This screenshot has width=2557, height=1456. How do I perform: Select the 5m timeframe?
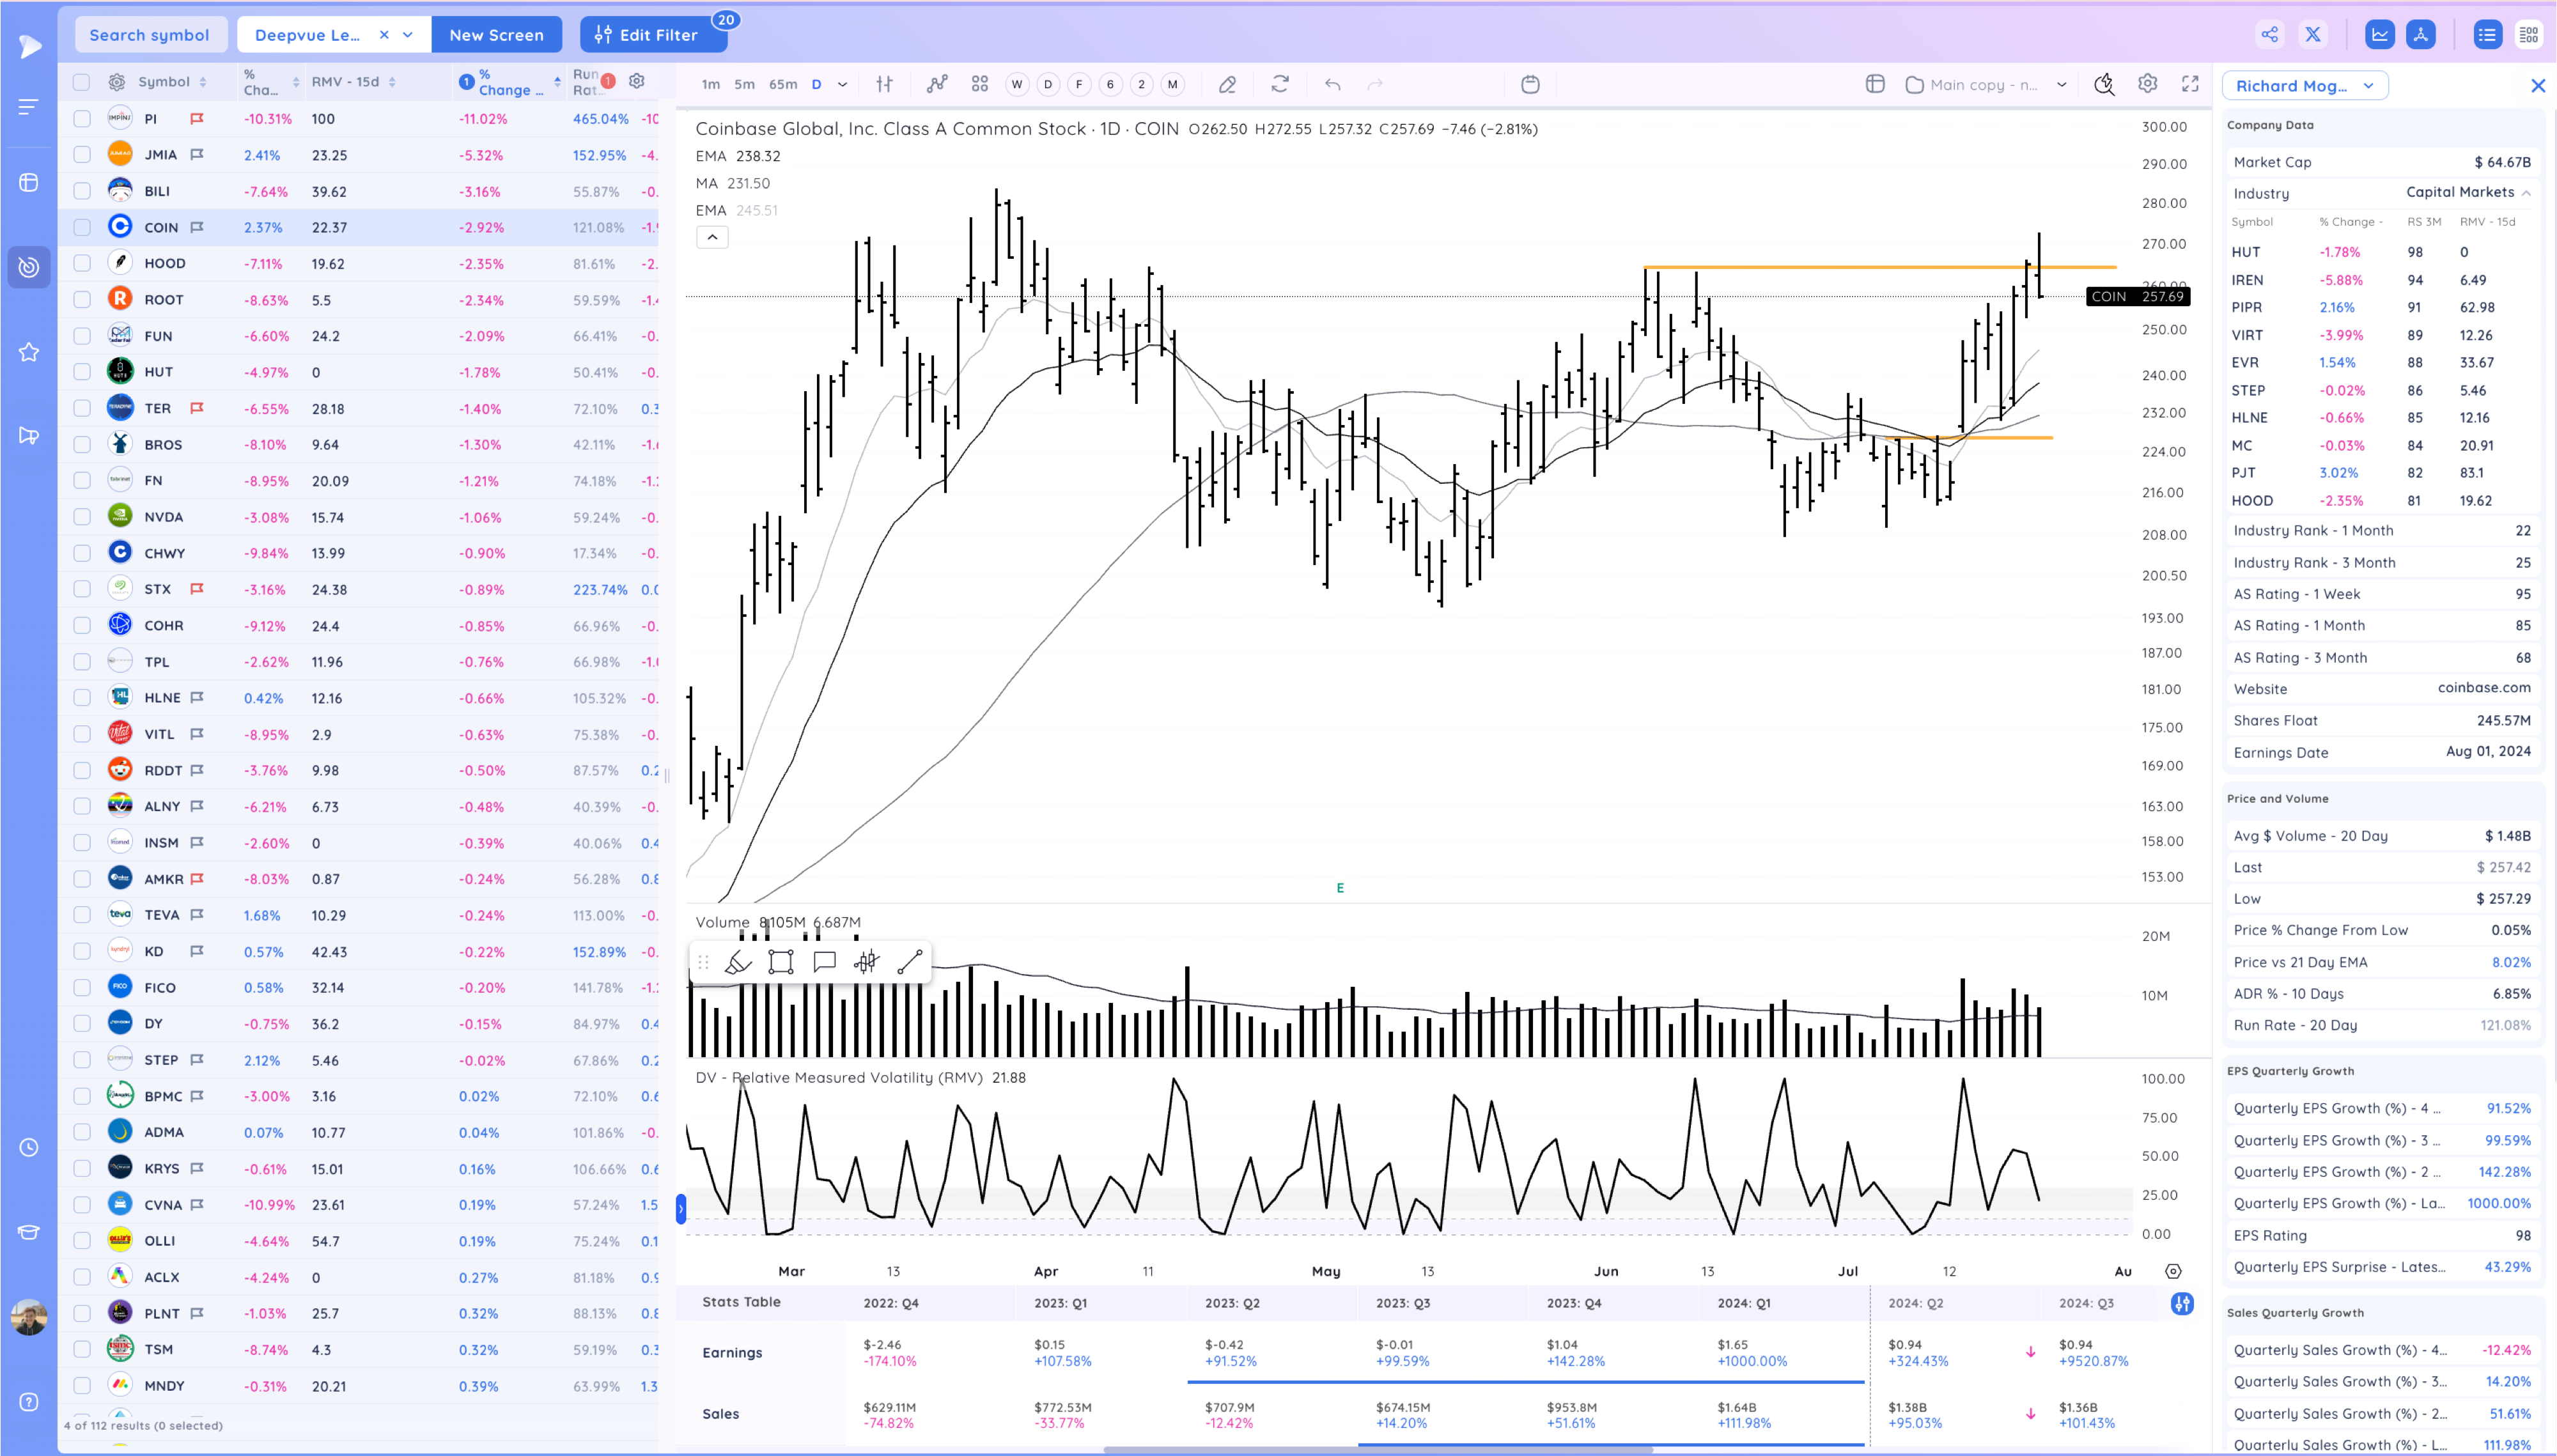[x=744, y=84]
